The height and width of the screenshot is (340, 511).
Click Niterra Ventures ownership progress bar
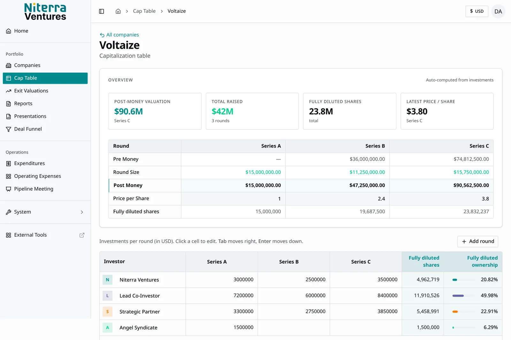(463, 280)
